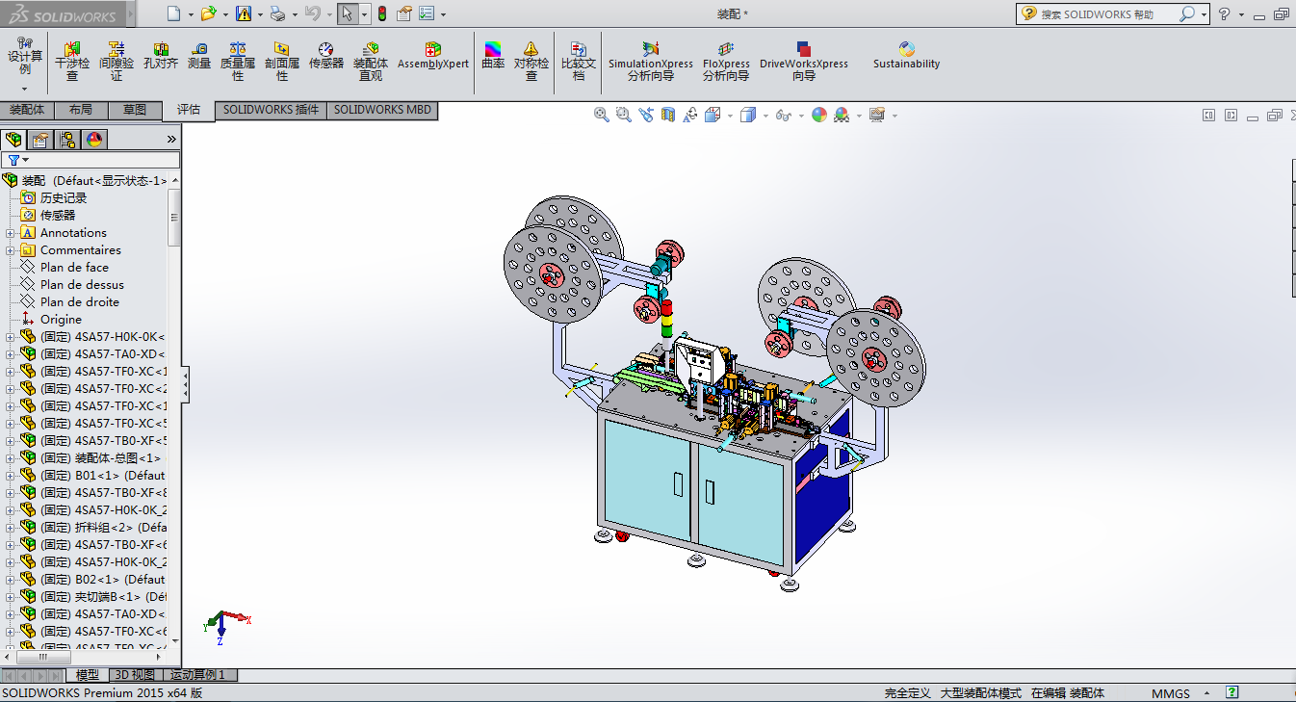
Task: Click the Zoom to Fit magnifier icon
Action: (602, 116)
